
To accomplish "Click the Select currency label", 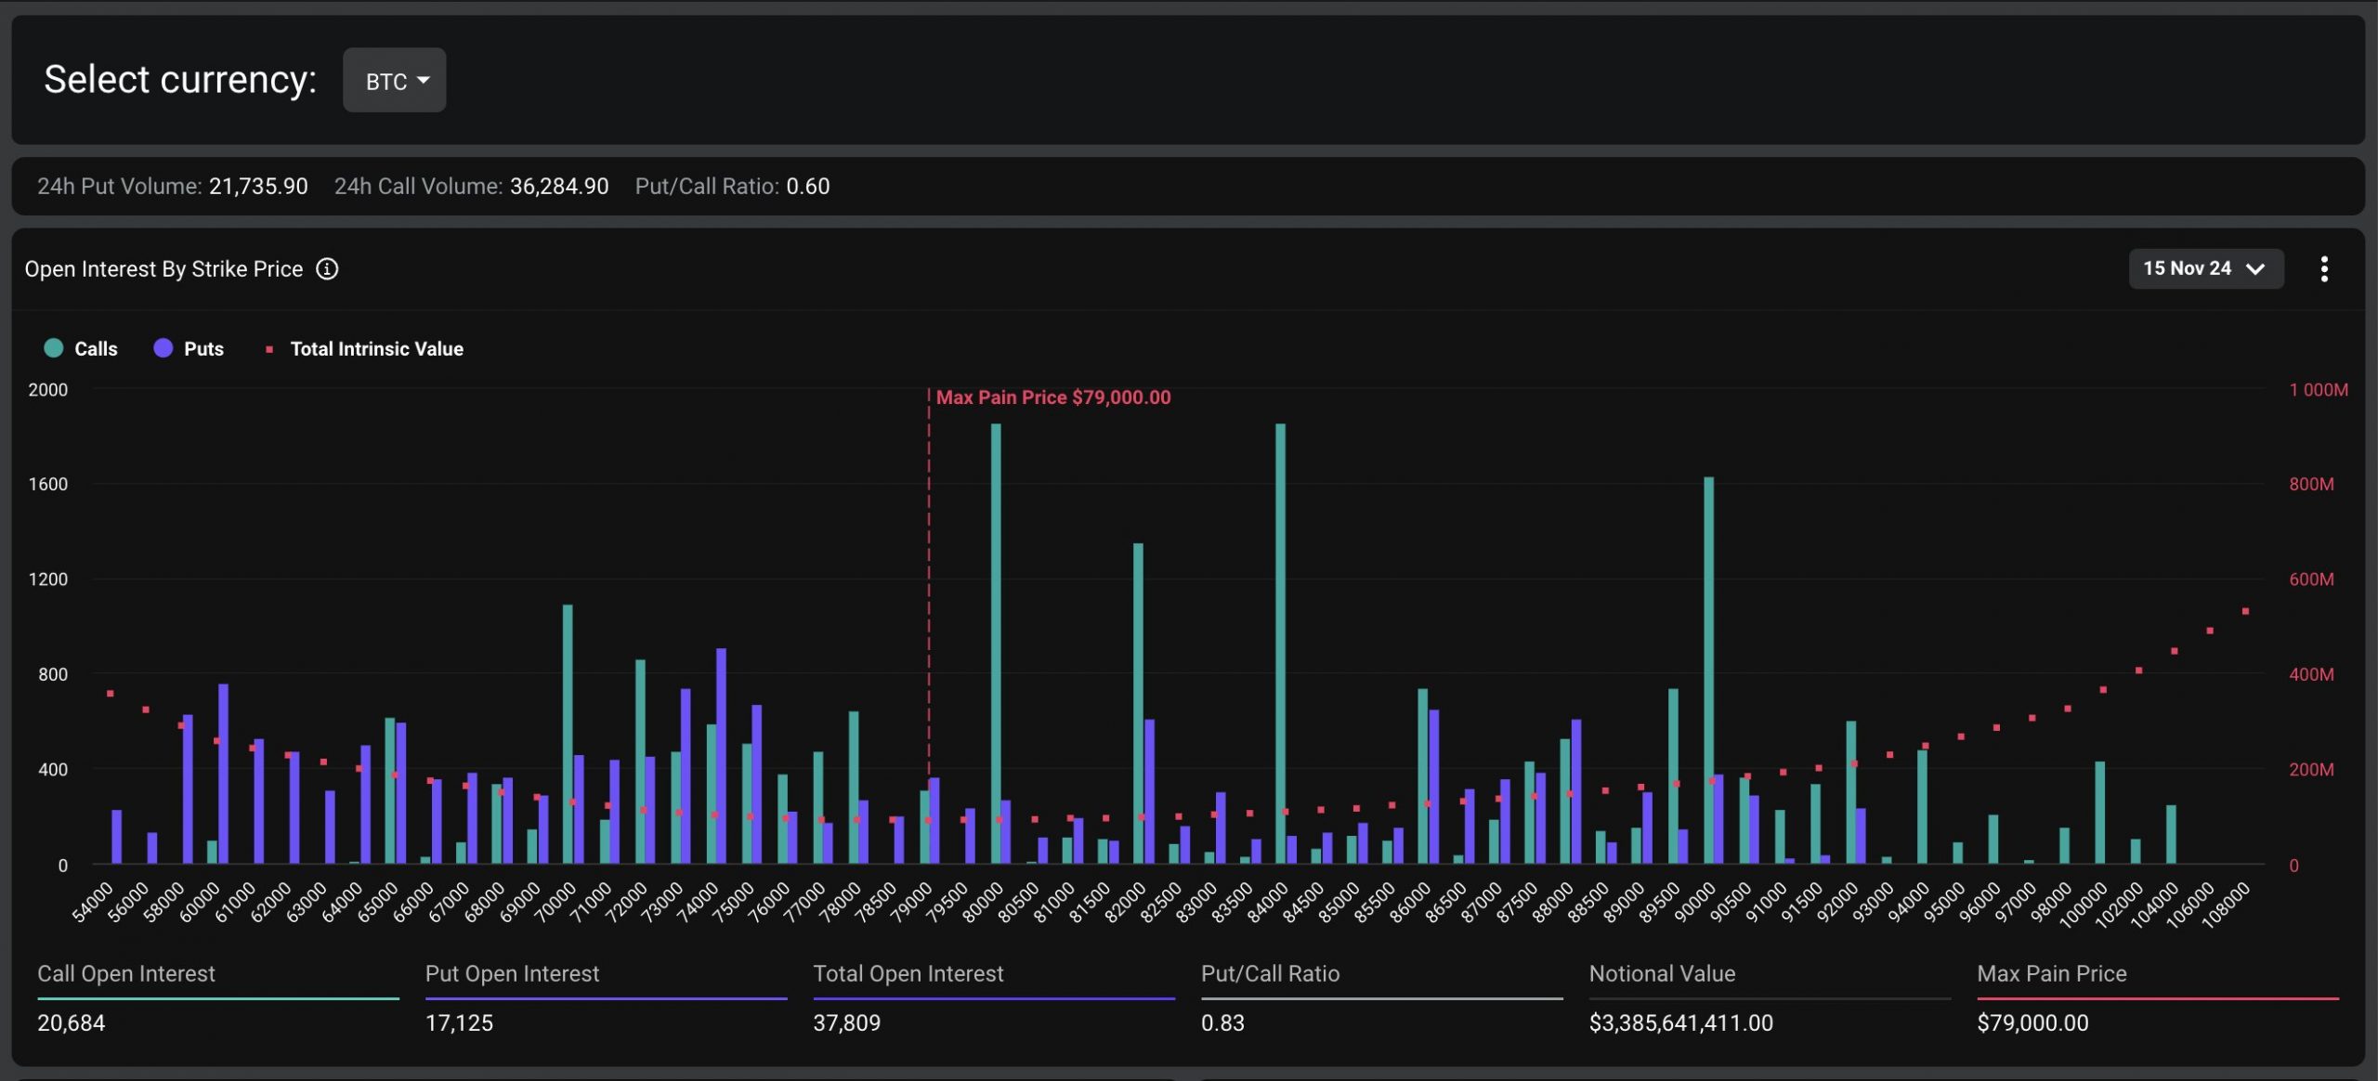I will point(180,80).
